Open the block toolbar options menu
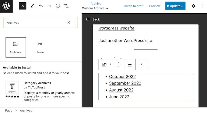This screenshot has width=207, height=113. [x=141, y=65]
